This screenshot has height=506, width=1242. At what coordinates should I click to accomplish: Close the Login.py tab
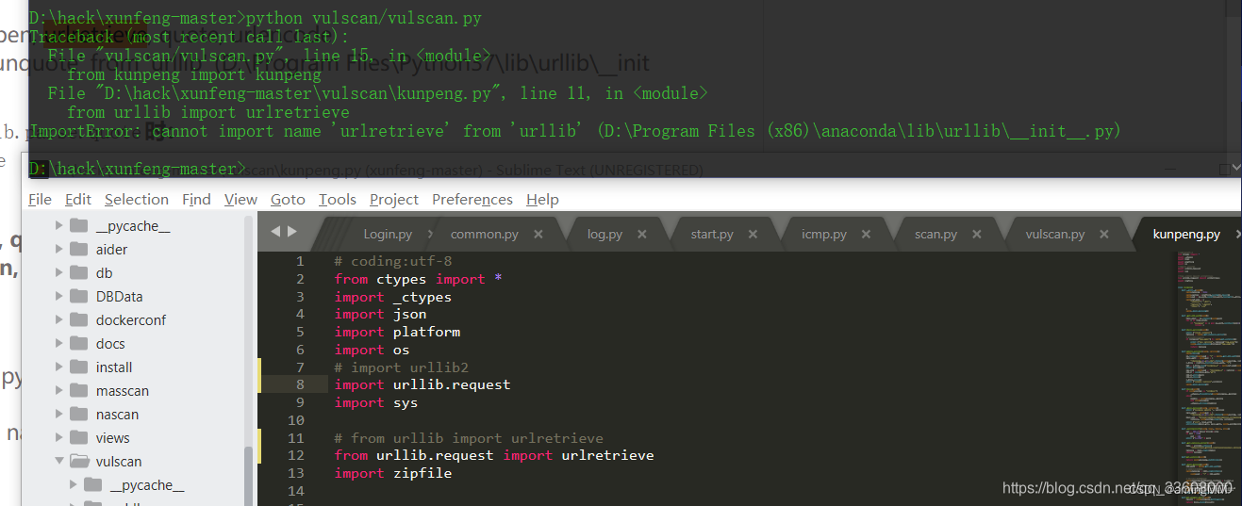click(431, 234)
